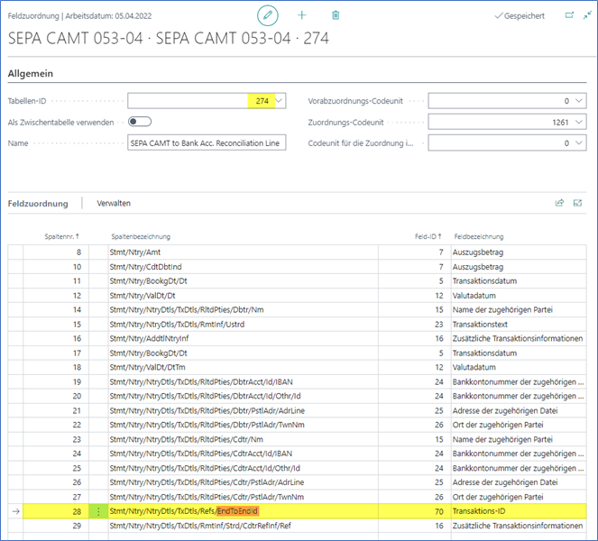Click the Gespeichert saved status

pyautogui.click(x=520, y=16)
